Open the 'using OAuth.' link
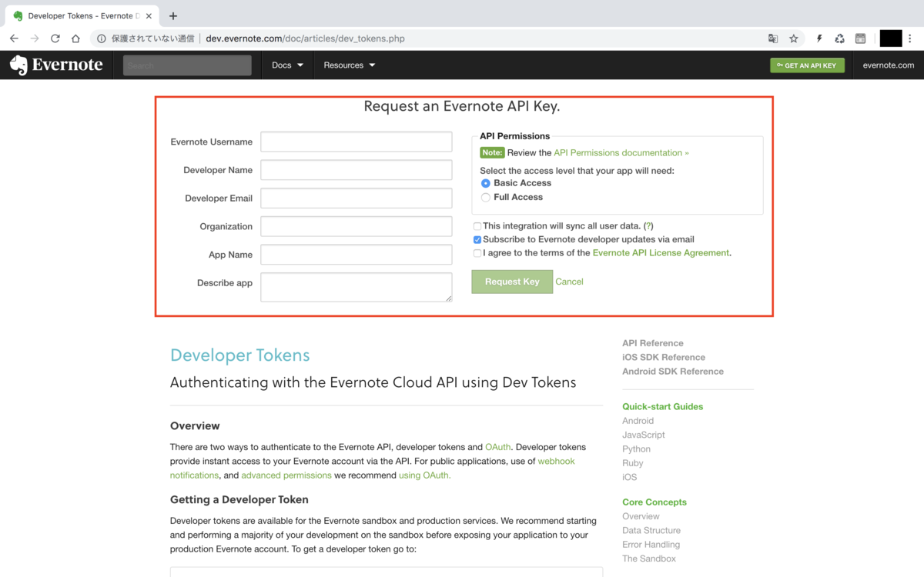Screen dimensions: 924x577 425,475
